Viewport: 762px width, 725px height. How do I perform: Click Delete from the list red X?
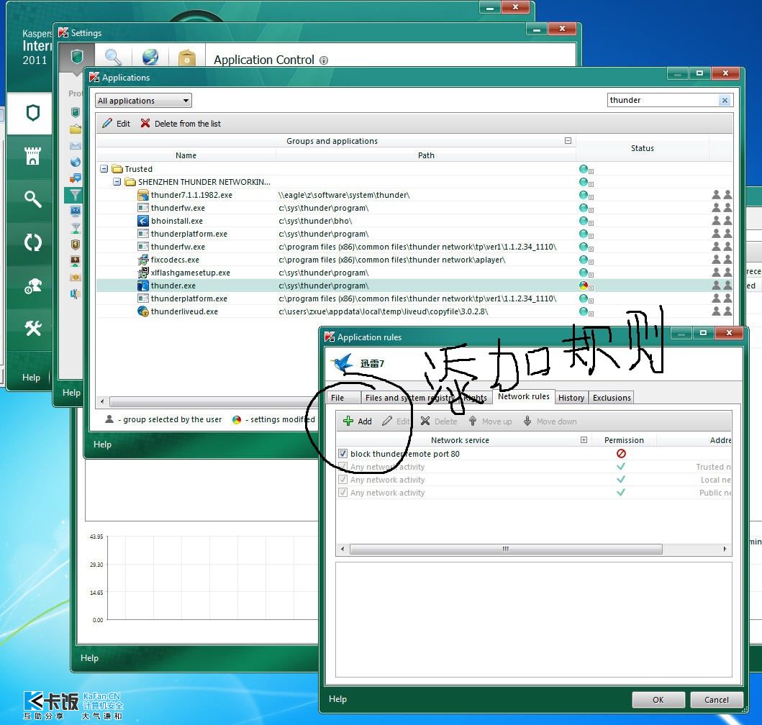[x=181, y=124]
